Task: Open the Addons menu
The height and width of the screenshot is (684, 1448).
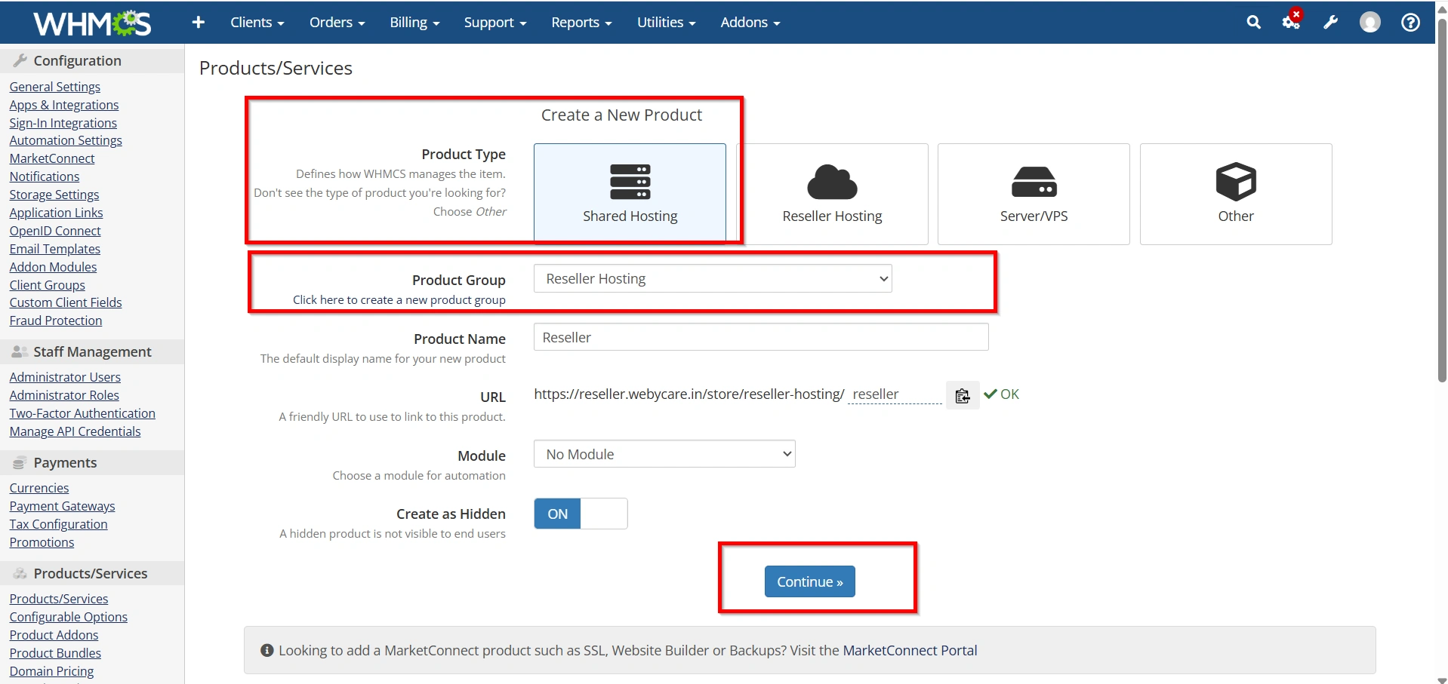Action: [x=750, y=23]
